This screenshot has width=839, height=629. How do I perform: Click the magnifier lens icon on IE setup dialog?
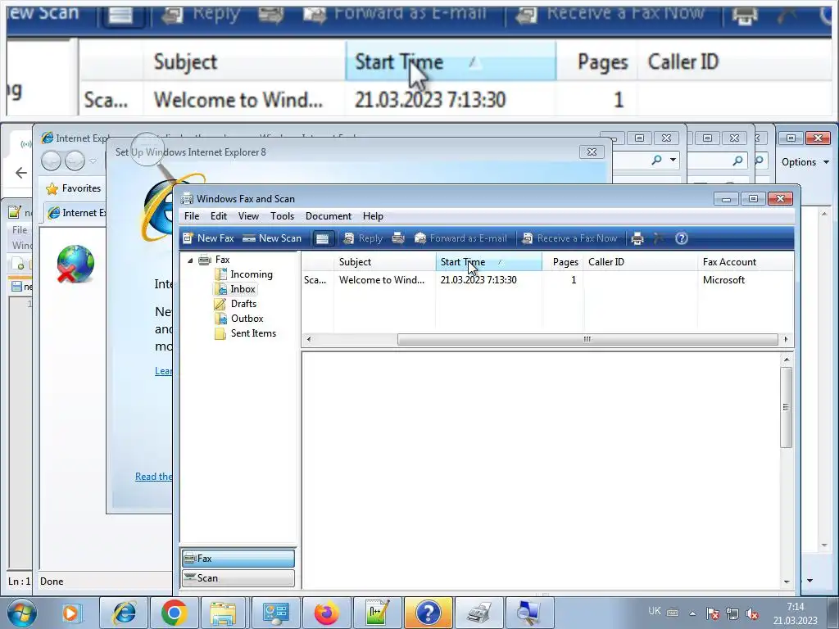[x=147, y=150]
